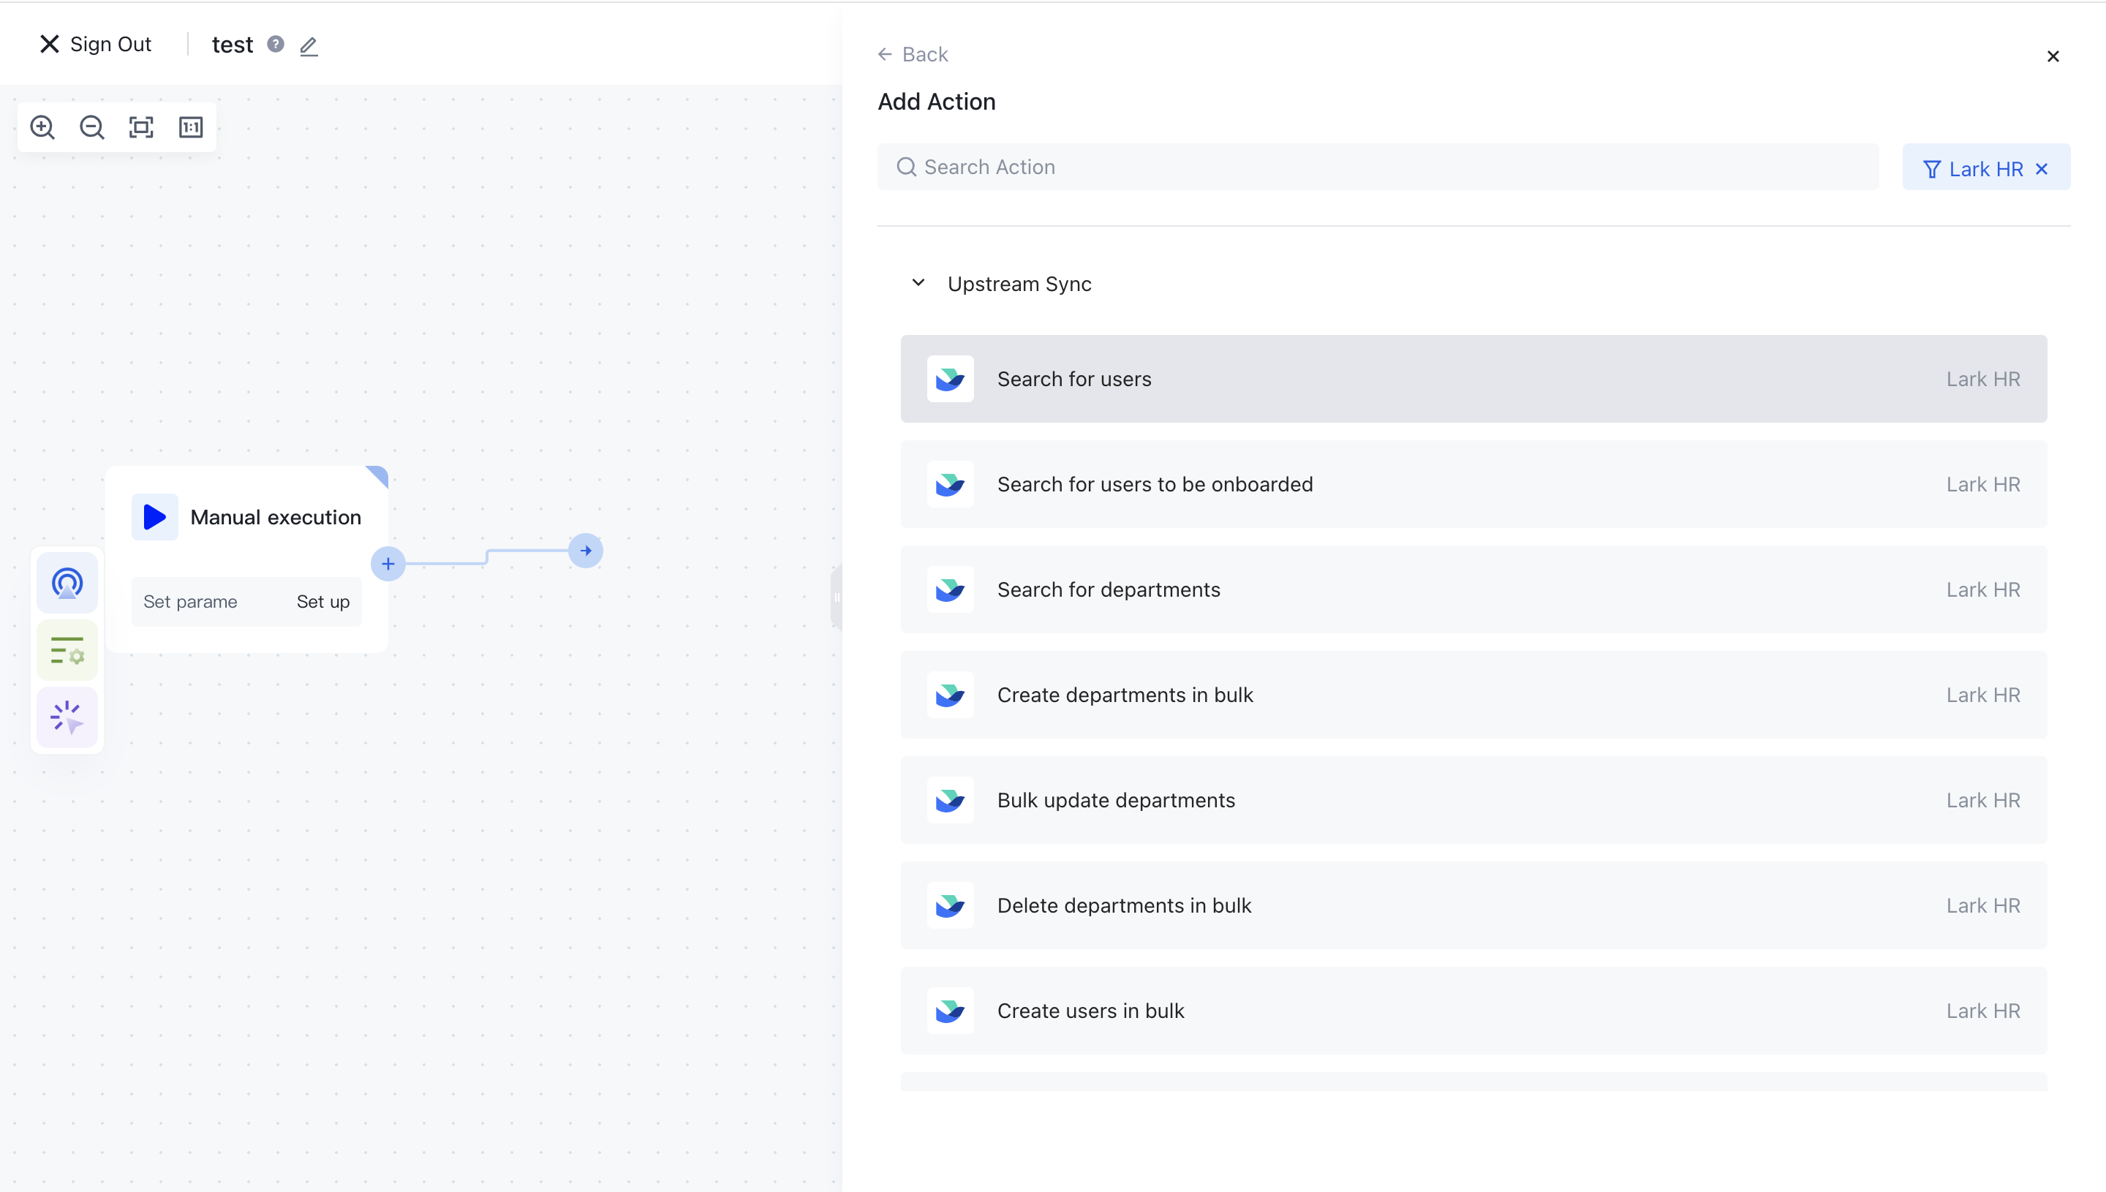Select the zoom out tool

[91, 127]
